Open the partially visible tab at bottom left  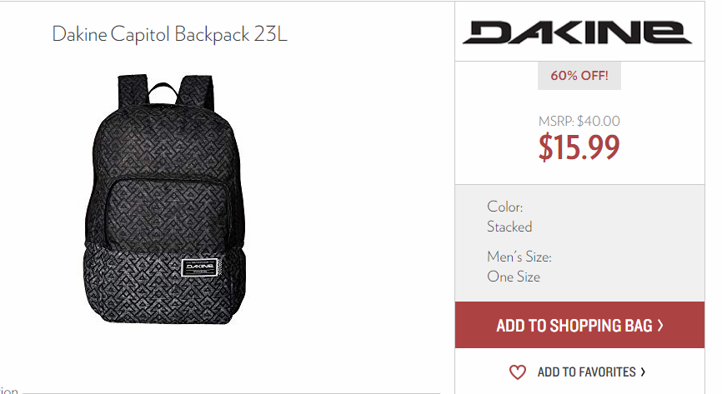pos(9,391)
